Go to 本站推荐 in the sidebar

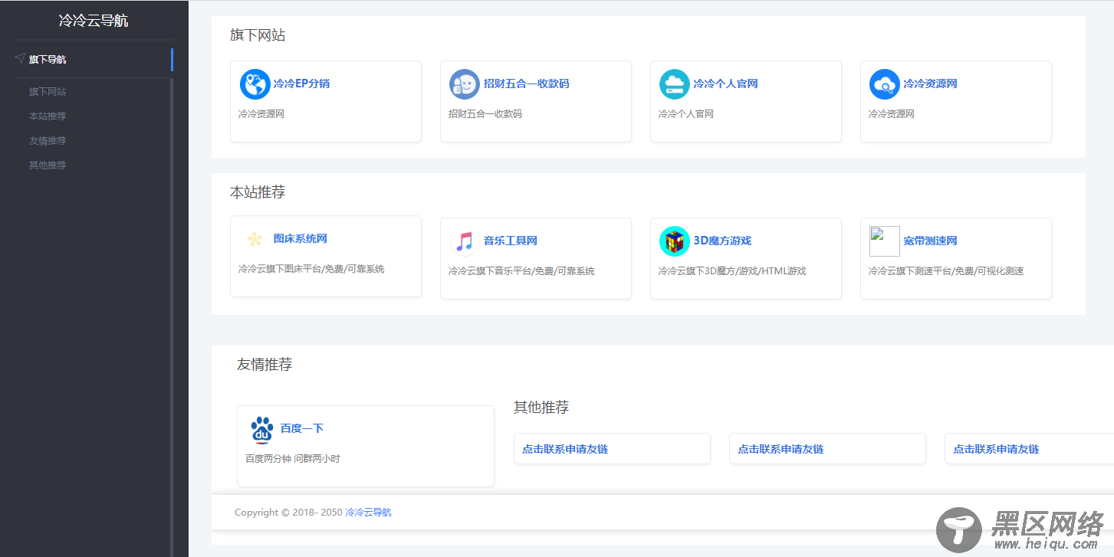point(48,116)
